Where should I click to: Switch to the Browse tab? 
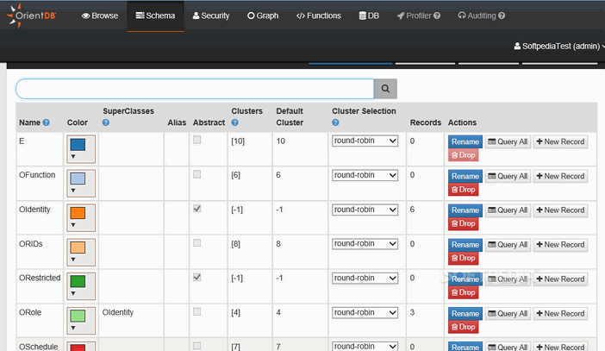[100, 16]
